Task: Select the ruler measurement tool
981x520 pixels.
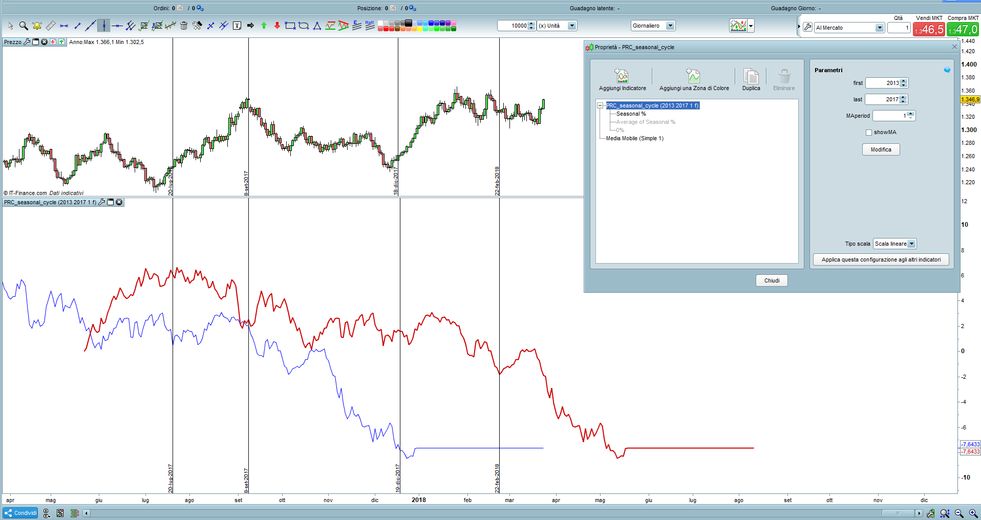Action: point(51,26)
